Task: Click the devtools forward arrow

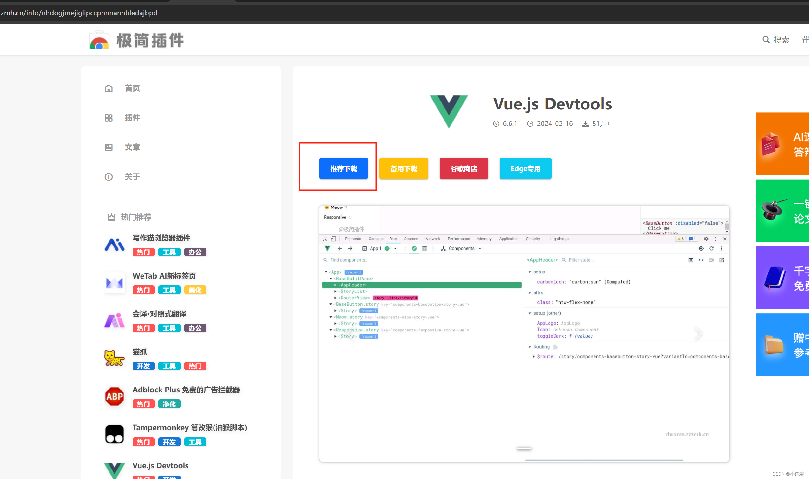Action: click(x=350, y=248)
